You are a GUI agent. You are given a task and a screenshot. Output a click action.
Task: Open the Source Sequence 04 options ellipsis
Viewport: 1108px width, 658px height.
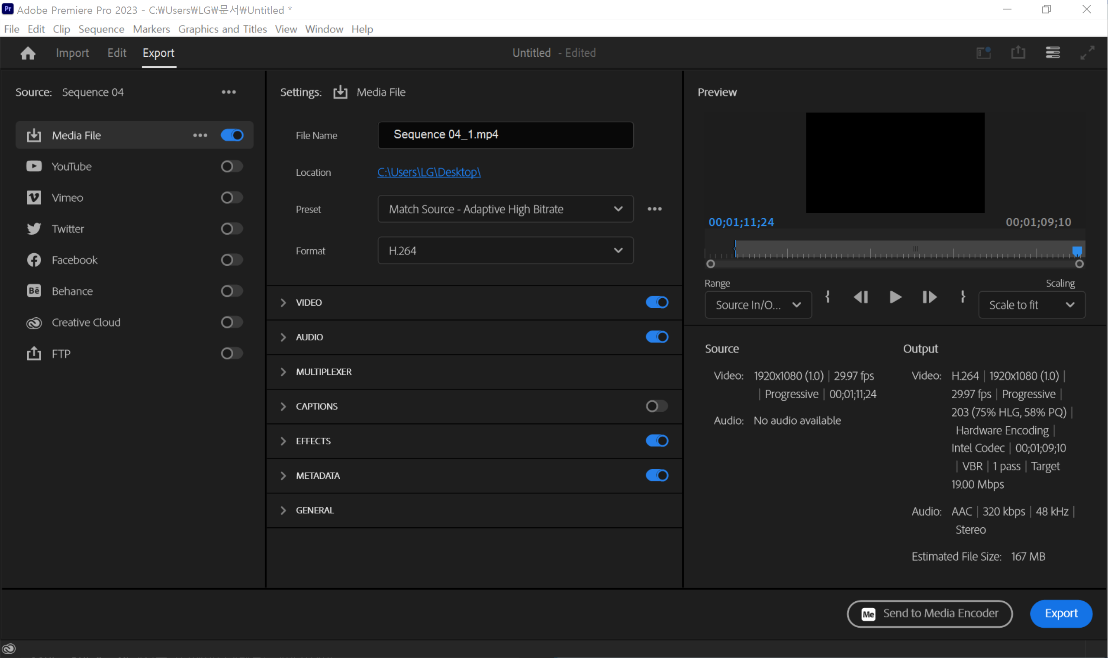pyautogui.click(x=229, y=92)
